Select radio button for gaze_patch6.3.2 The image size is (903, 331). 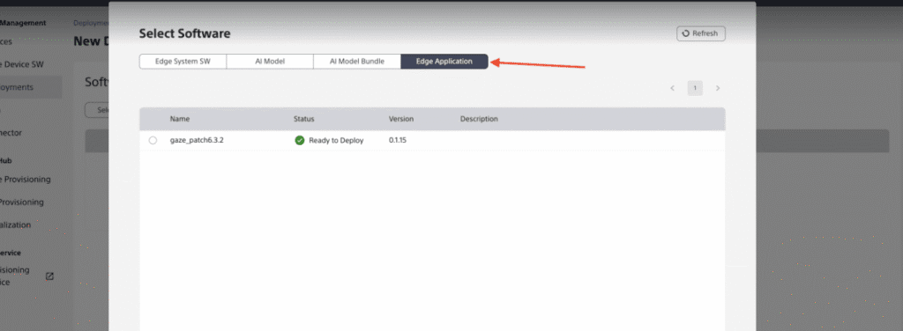153,140
